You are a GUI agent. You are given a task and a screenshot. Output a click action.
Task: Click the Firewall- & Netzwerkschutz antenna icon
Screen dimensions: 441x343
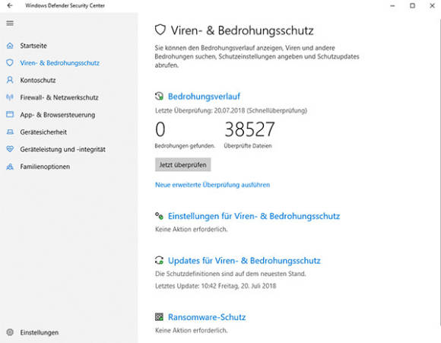pos(10,97)
